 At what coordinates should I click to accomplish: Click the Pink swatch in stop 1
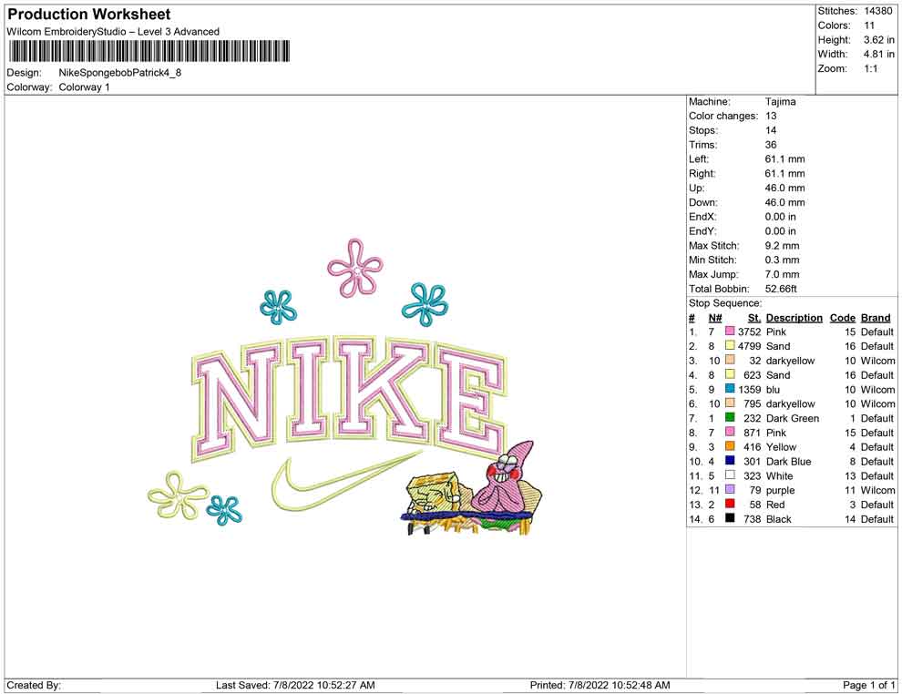tap(730, 332)
